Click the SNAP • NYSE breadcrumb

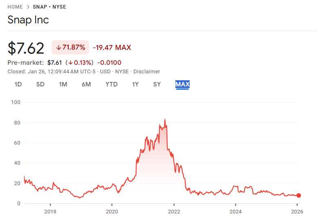point(49,7)
